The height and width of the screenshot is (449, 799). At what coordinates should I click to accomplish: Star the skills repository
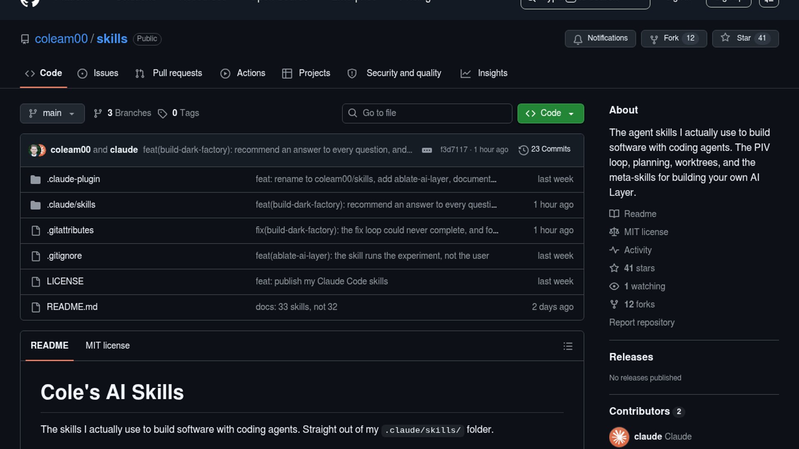point(745,38)
